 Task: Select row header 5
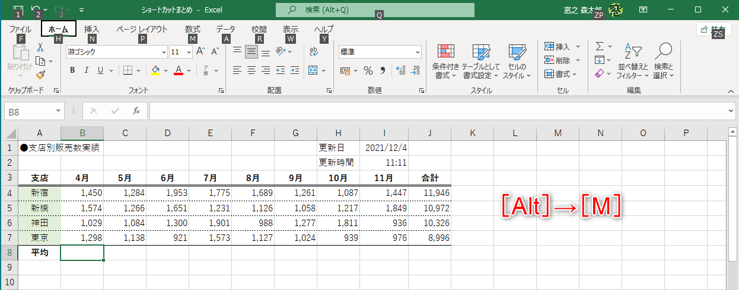click(9, 208)
